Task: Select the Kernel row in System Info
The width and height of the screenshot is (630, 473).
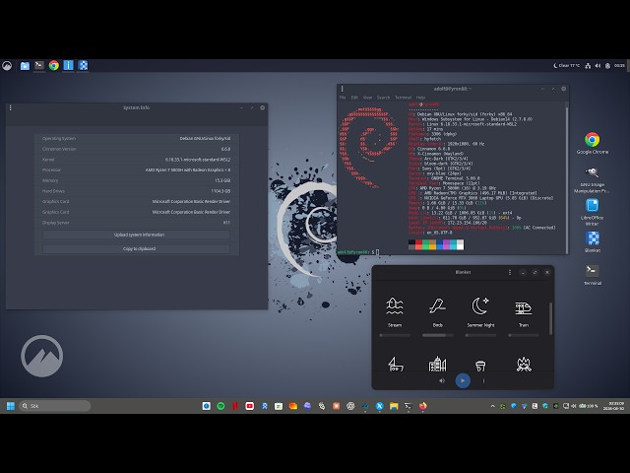Action: pos(137,160)
